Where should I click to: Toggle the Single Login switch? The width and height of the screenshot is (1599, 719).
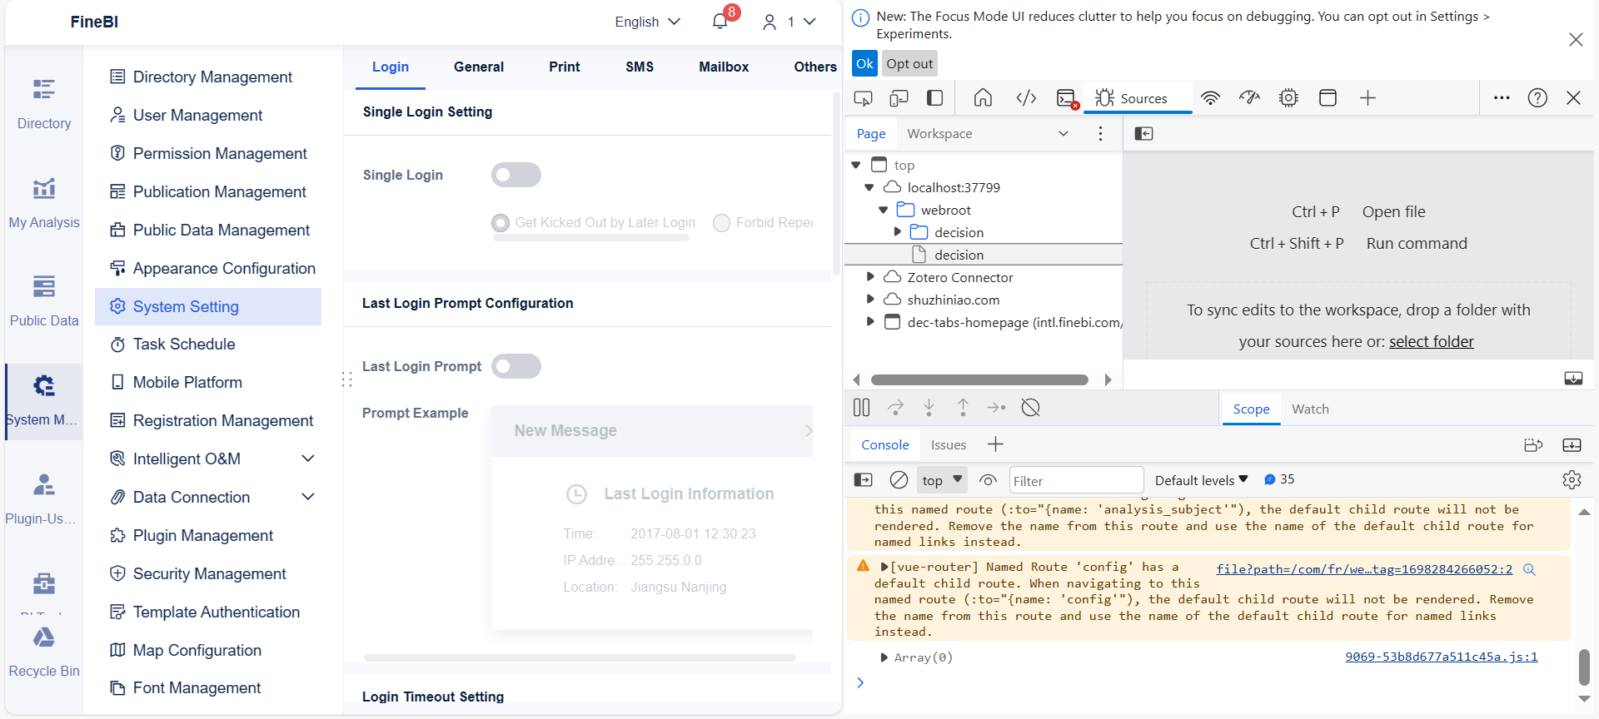[516, 175]
